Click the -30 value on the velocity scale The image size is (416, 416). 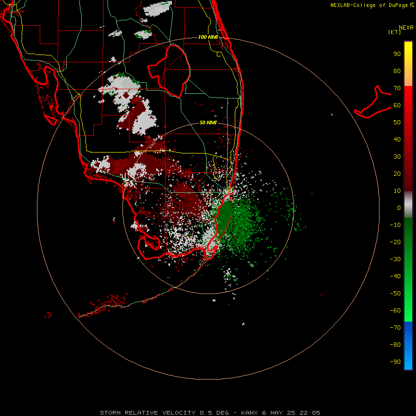[395, 259]
